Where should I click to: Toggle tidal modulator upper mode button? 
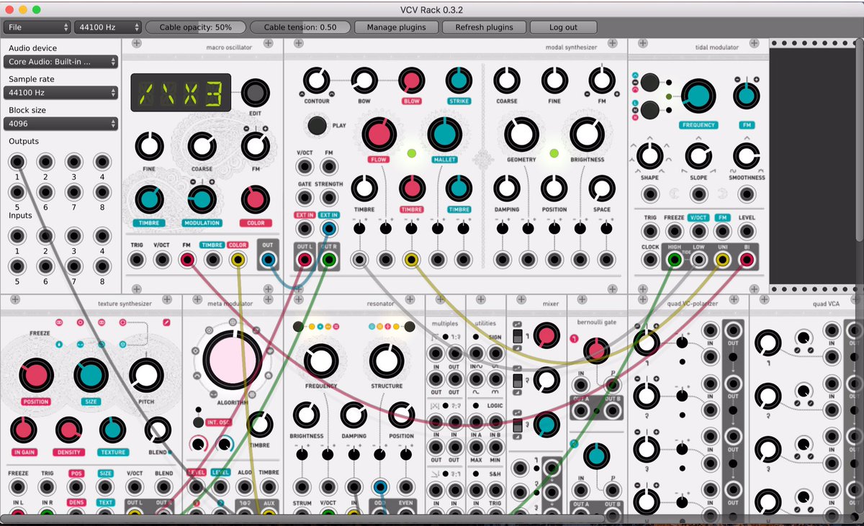649,82
